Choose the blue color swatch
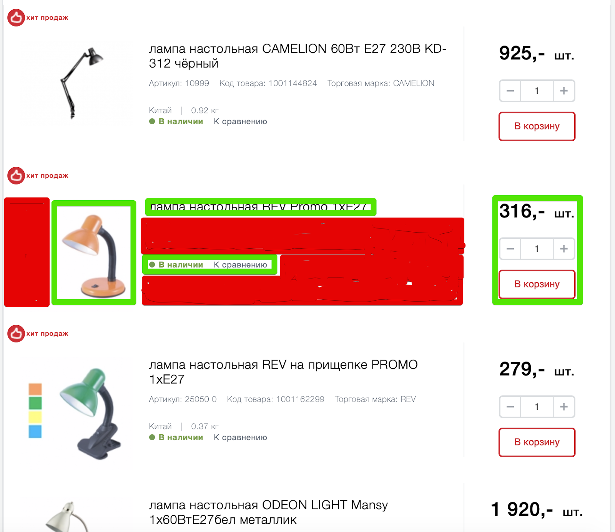The height and width of the screenshot is (532, 615). pos(35,431)
